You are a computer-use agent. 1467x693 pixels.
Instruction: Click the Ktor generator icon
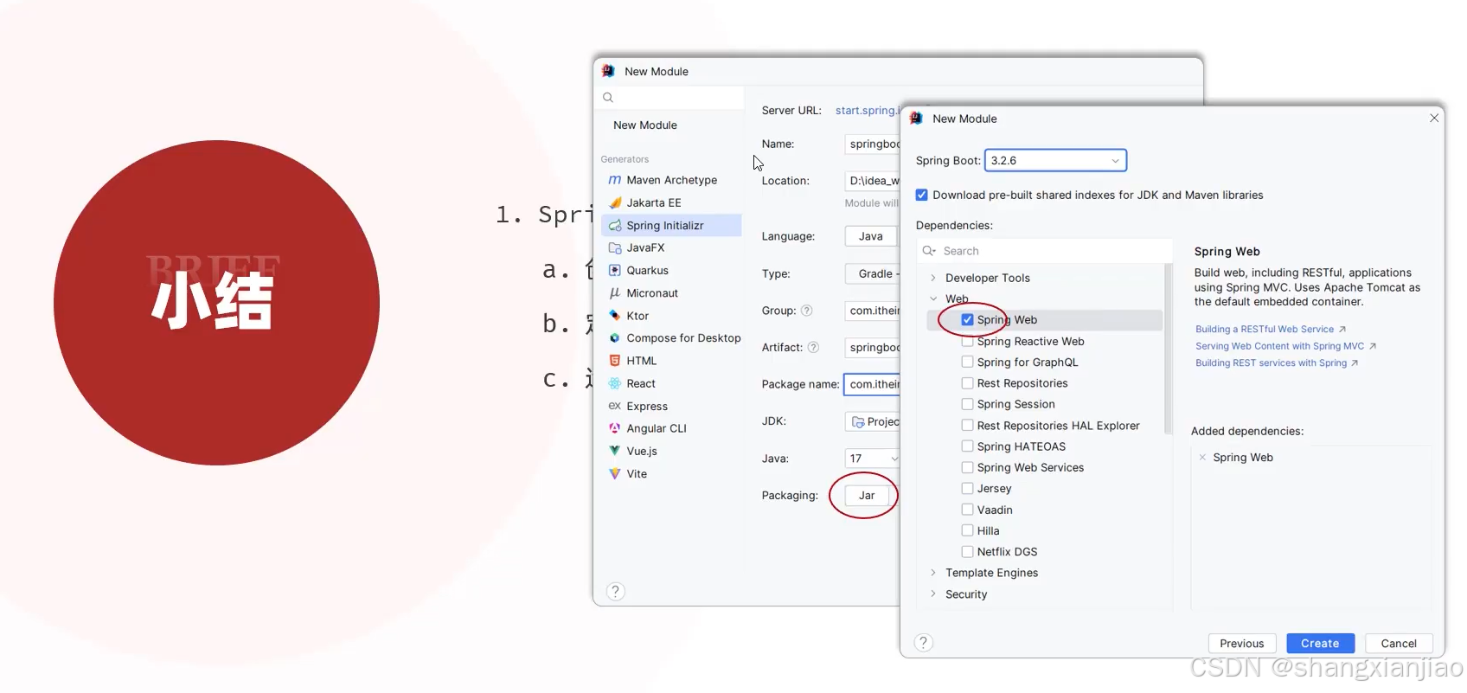pos(615,316)
